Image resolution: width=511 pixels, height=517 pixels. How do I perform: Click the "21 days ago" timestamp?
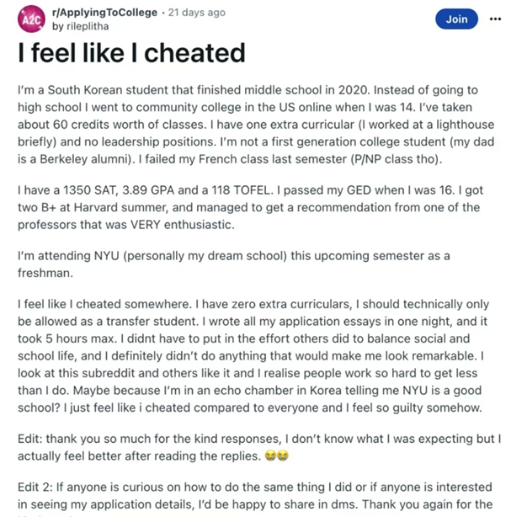tap(197, 13)
